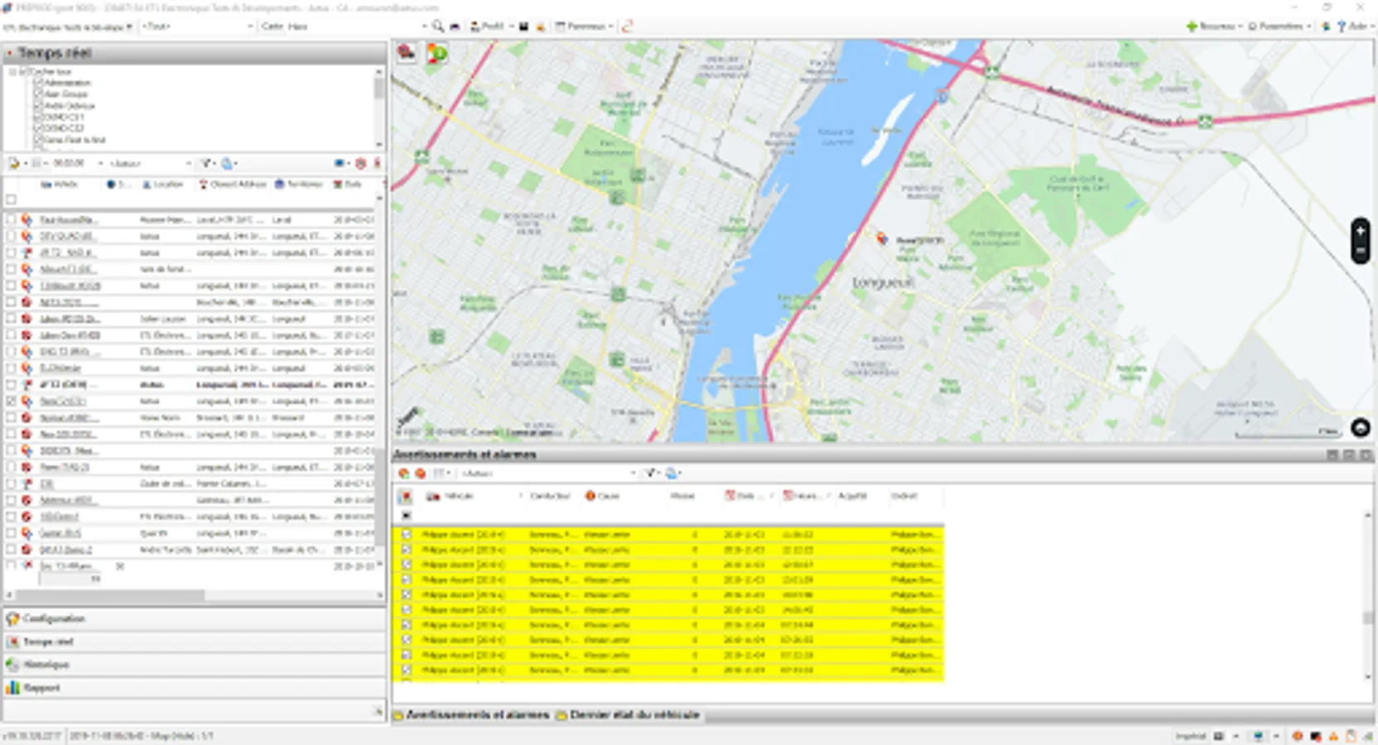Open the Profil dropdown in the toolbar
This screenshot has width=1378, height=745.
coord(492,26)
